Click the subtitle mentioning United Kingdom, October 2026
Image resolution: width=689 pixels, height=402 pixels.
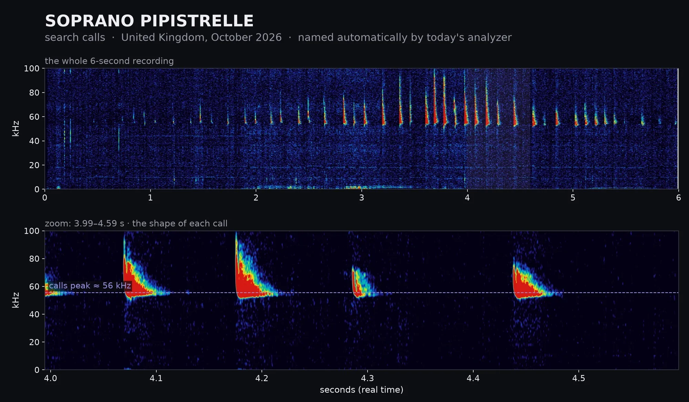pos(278,37)
